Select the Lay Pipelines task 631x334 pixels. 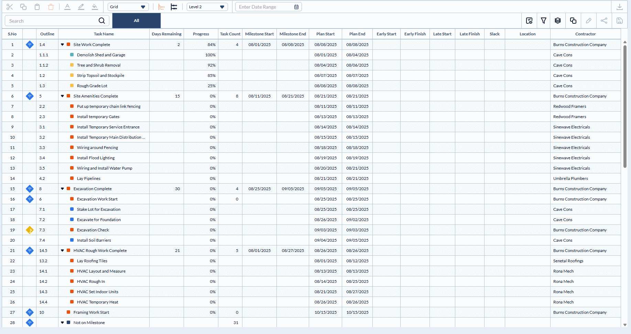point(89,178)
